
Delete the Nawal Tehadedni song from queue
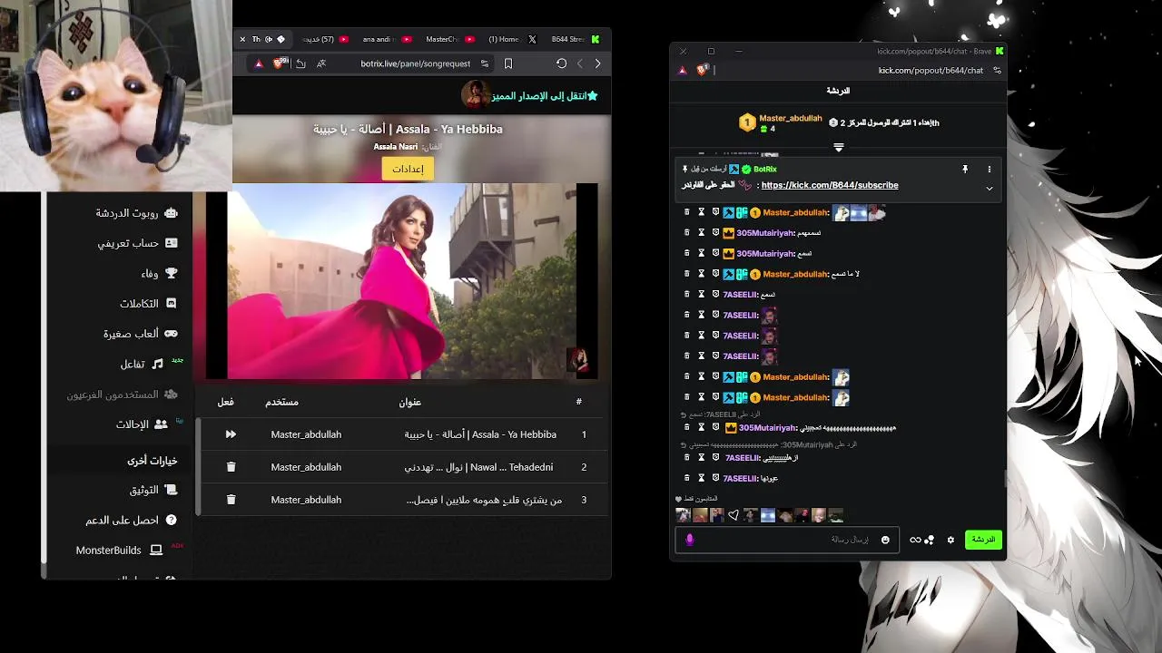[x=231, y=467]
